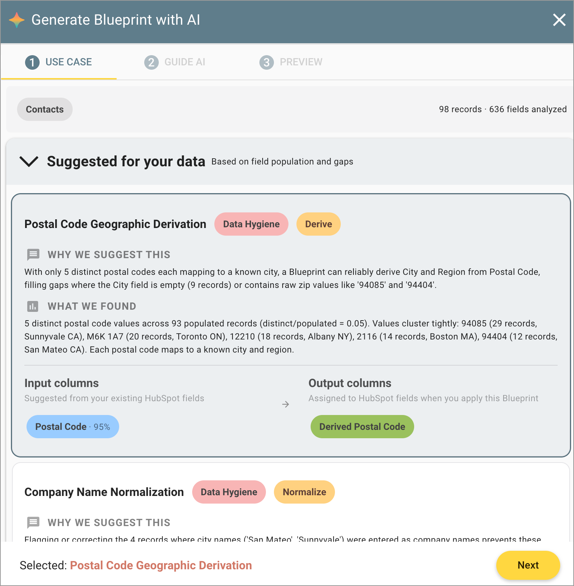Click the step number 2 circle icon

tap(151, 62)
